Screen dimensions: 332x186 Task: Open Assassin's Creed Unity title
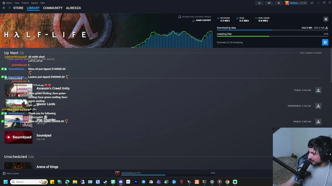tap(53, 88)
